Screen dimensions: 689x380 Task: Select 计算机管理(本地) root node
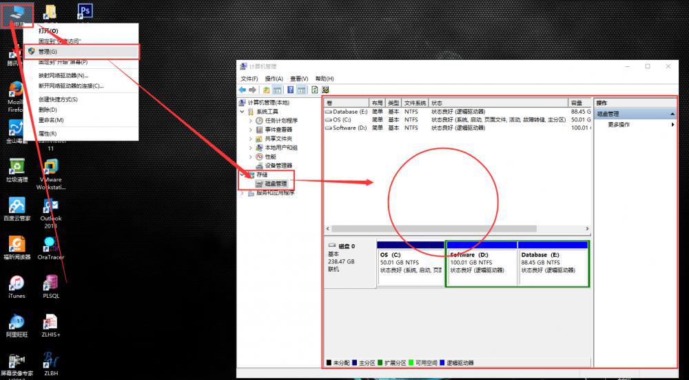269,103
